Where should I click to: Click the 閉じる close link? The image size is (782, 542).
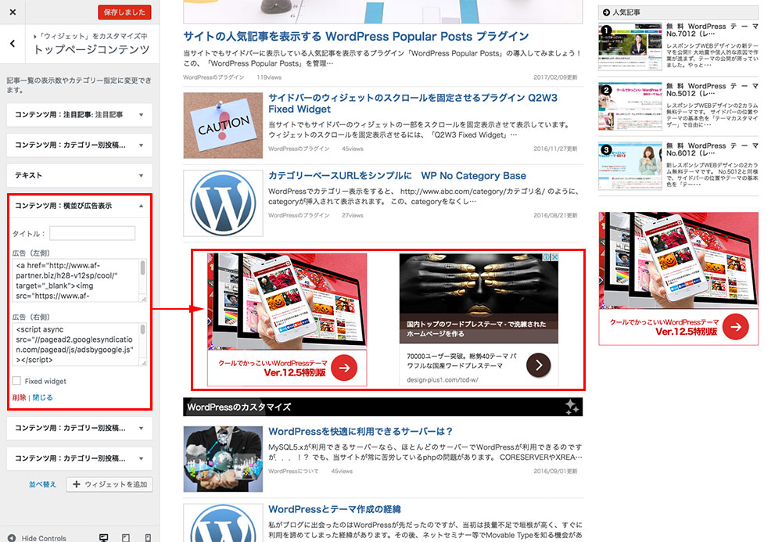pyautogui.click(x=42, y=397)
